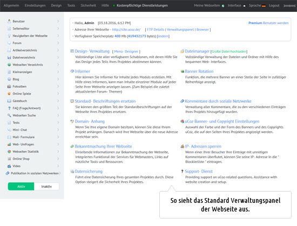
Task: Open the Interface dropdown in top bar
Action: pyautogui.click(x=237, y=5)
